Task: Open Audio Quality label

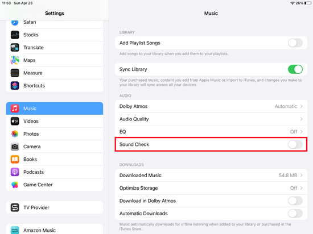Action: tap(134, 119)
